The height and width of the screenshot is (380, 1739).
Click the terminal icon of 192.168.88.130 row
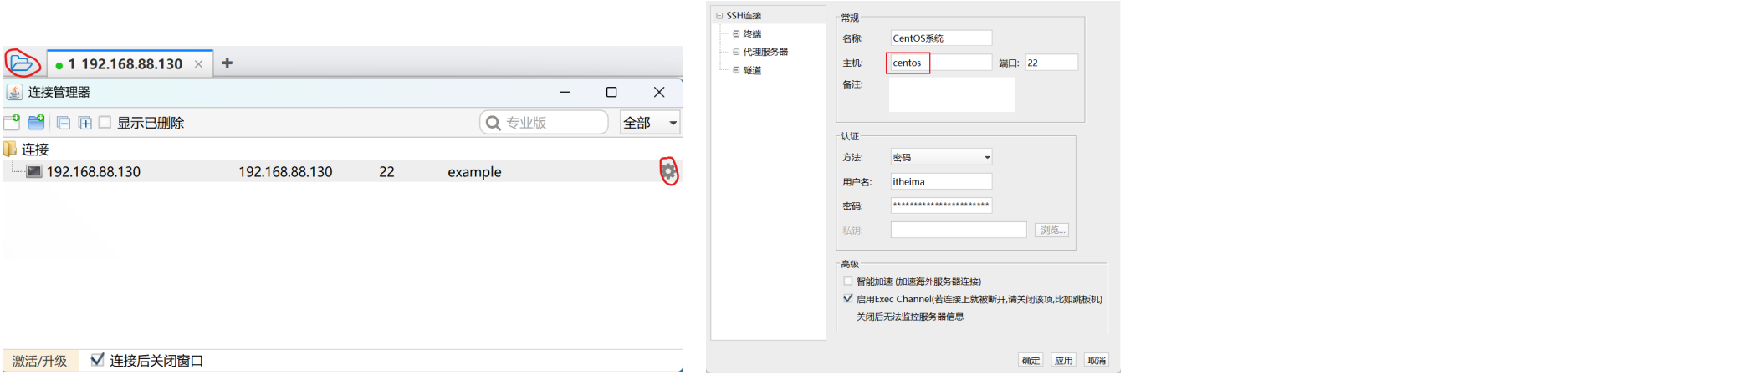pos(34,171)
